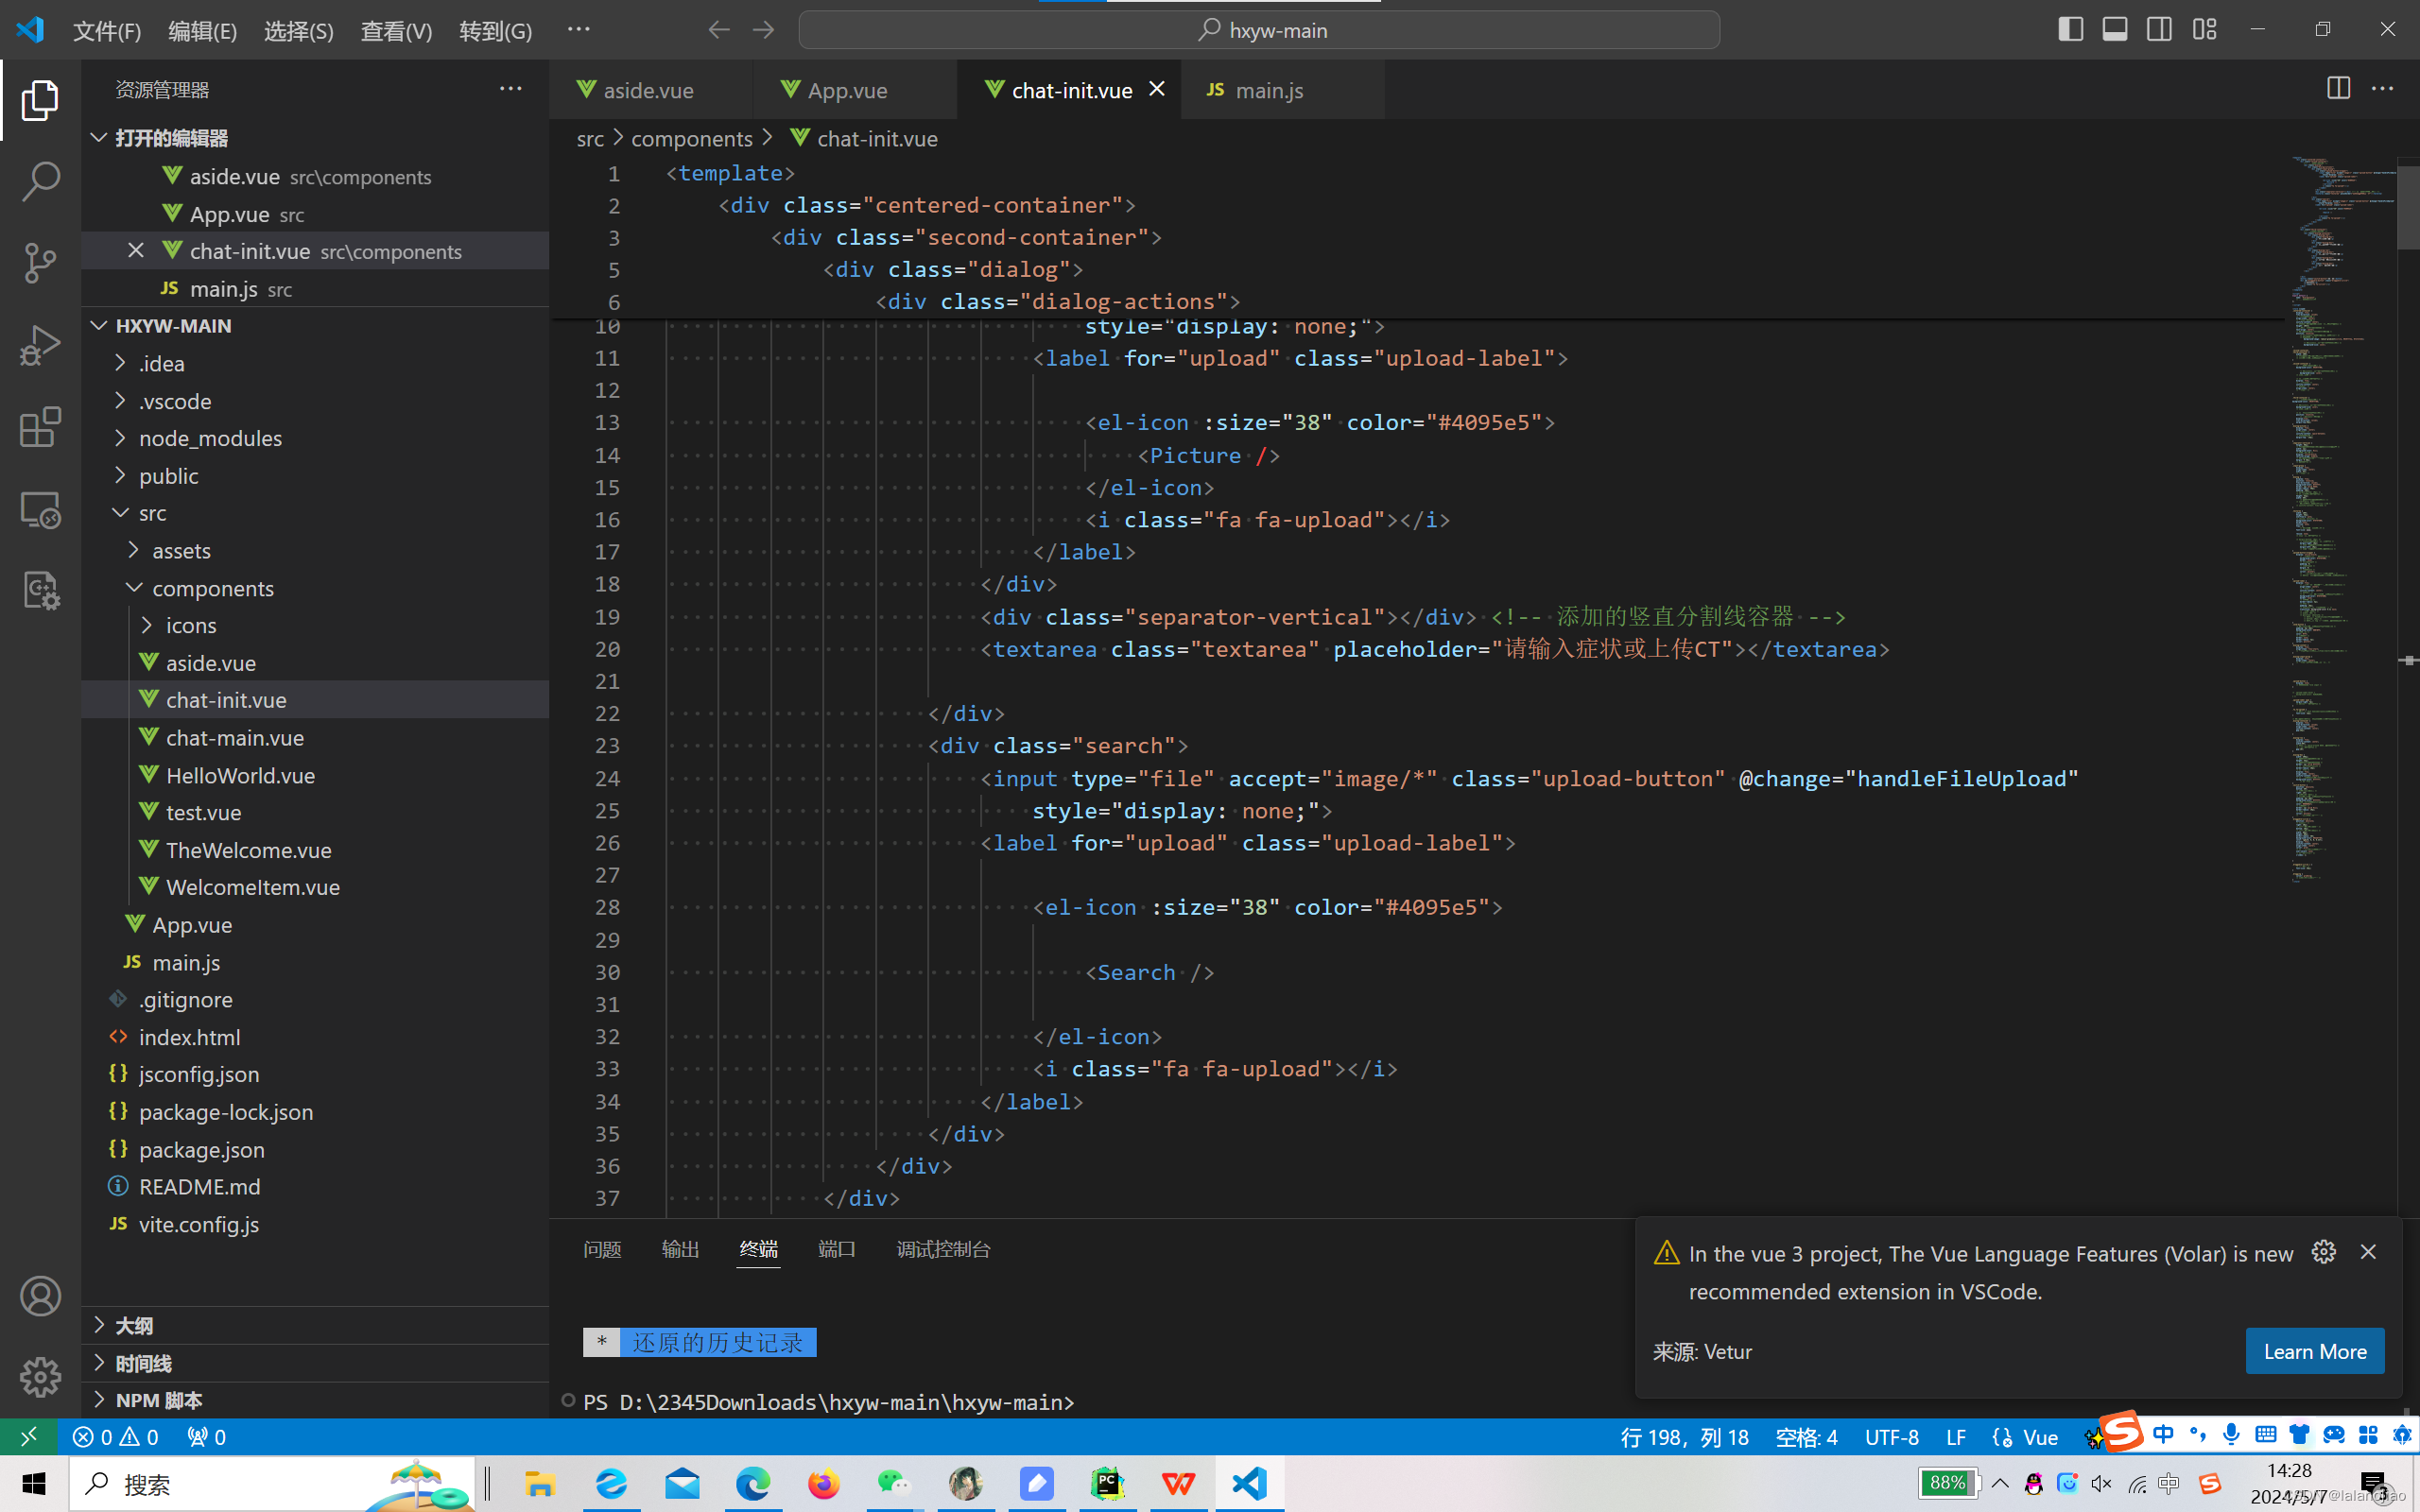Open PyCharm from the Windows taskbar
Screen dimensions: 2420x1512
coord(1107,1483)
